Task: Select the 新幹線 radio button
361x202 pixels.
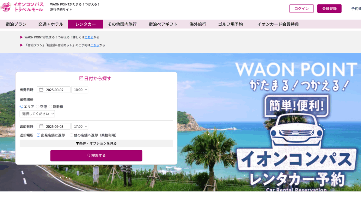Action: (50, 107)
